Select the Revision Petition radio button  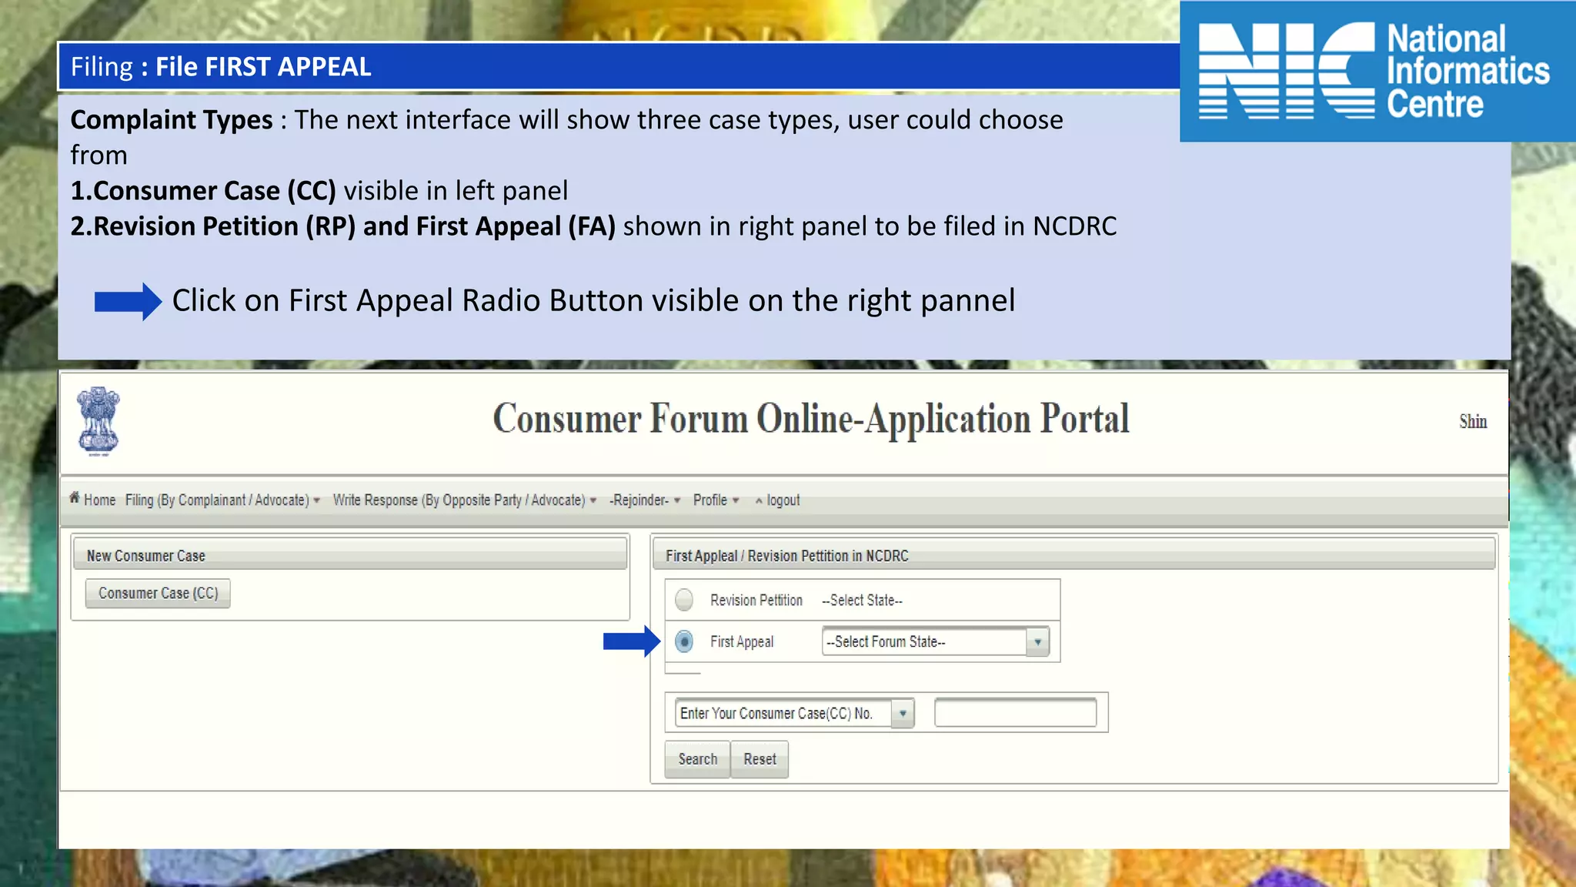pyautogui.click(x=684, y=600)
